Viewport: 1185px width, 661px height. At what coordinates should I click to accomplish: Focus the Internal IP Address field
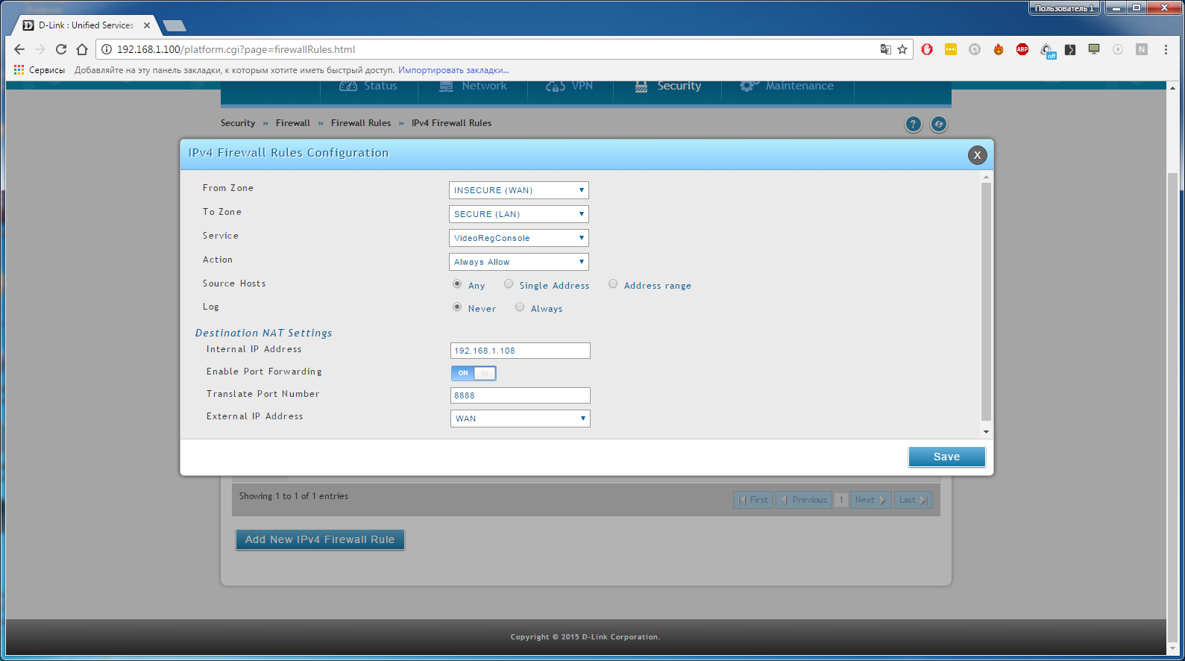point(521,351)
